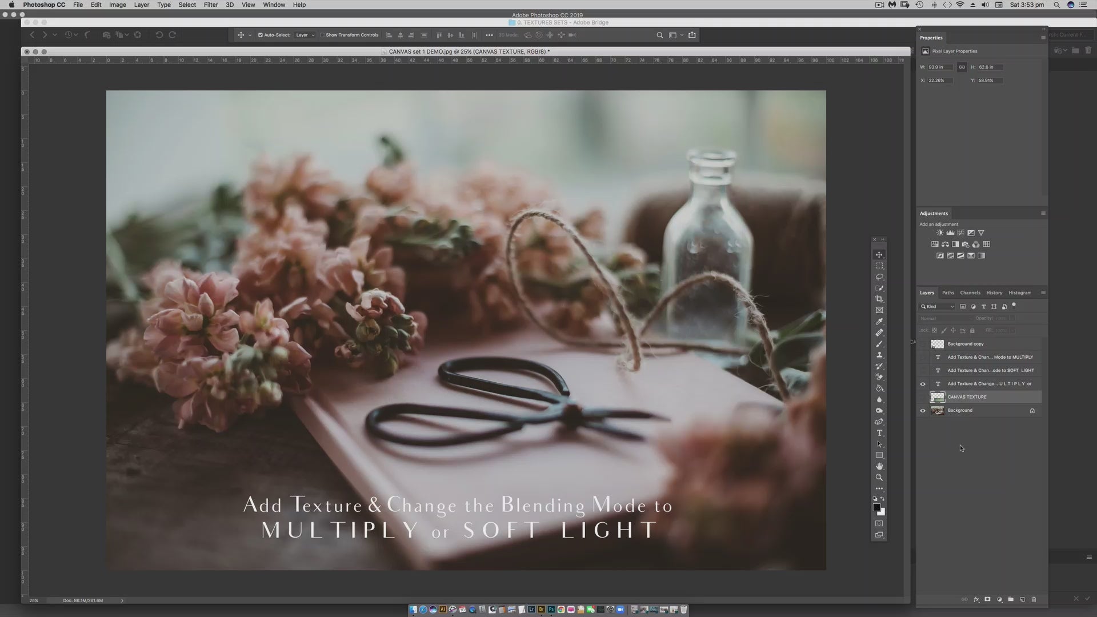The width and height of the screenshot is (1097, 617).
Task: Hide the Background layer
Action: [x=923, y=410]
